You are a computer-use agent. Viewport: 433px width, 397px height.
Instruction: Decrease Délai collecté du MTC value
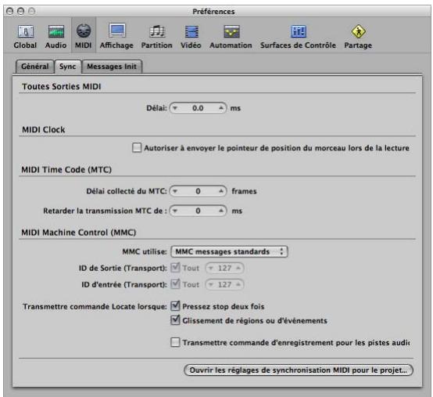[175, 191]
